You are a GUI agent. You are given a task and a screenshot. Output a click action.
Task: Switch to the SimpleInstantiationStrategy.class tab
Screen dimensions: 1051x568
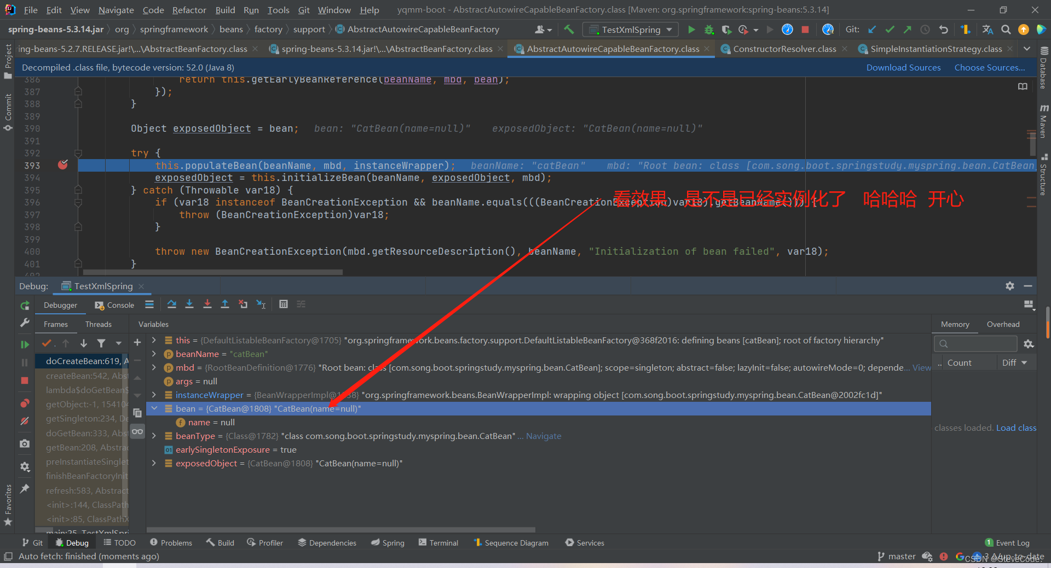click(x=936, y=49)
